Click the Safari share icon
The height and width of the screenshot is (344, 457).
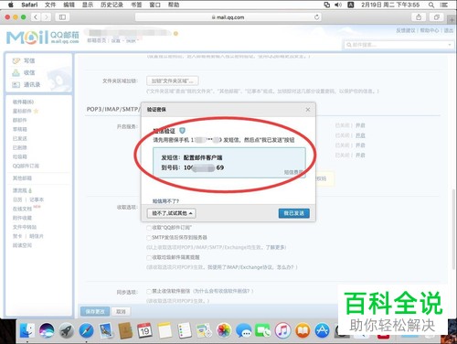click(x=419, y=17)
